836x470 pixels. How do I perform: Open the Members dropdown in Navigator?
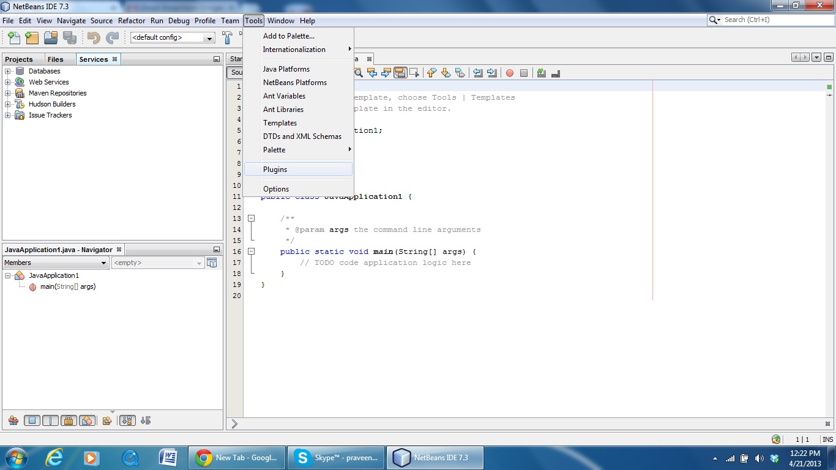tap(55, 263)
